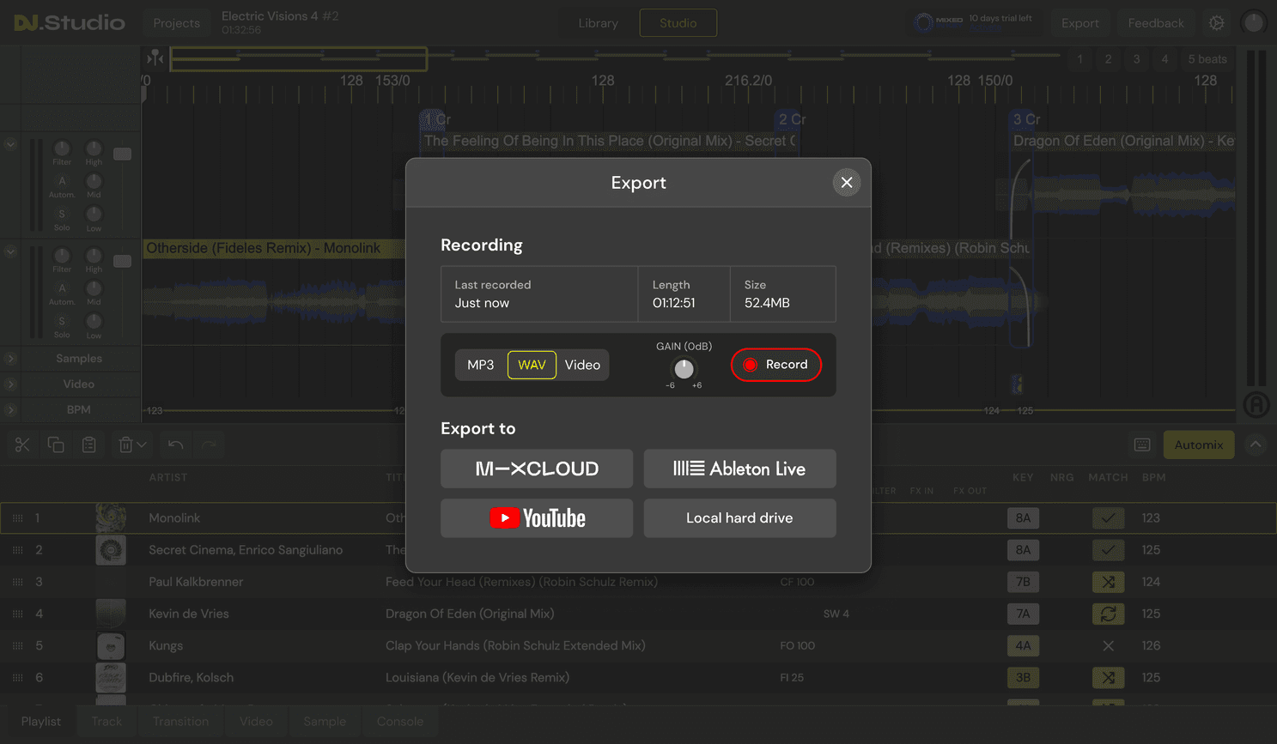Set timeline zoom to 4 beats

coord(1165,59)
